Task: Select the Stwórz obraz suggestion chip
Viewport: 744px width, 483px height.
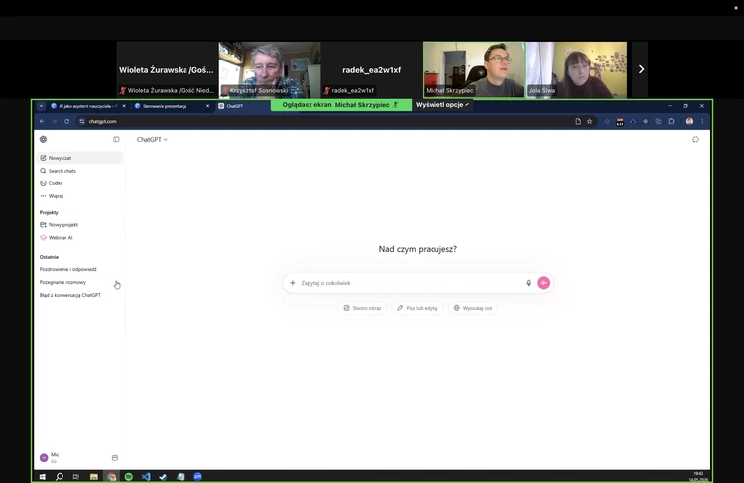Action: (362, 308)
